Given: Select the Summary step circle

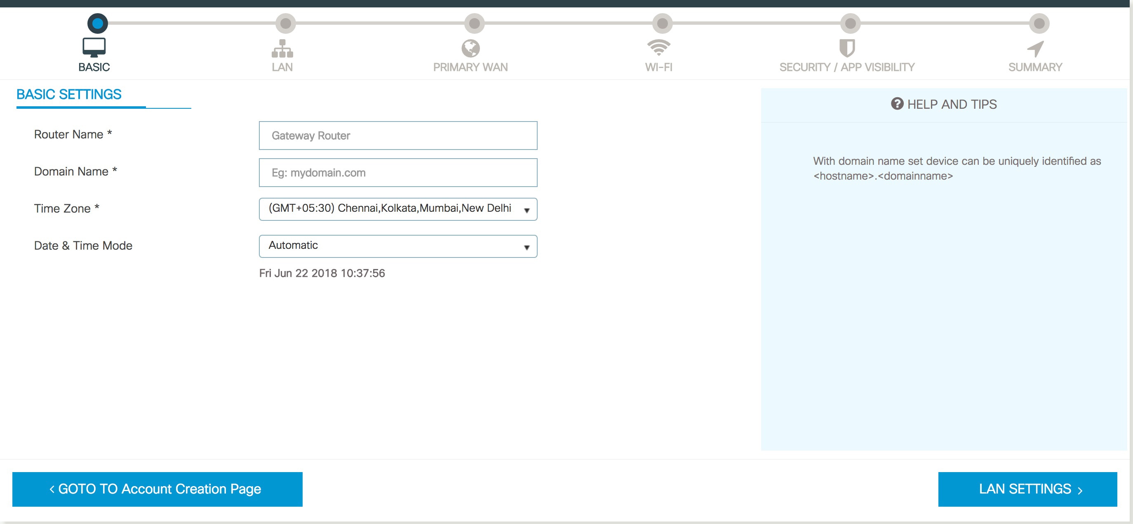Looking at the screenshot, I should pos(1039,23).
